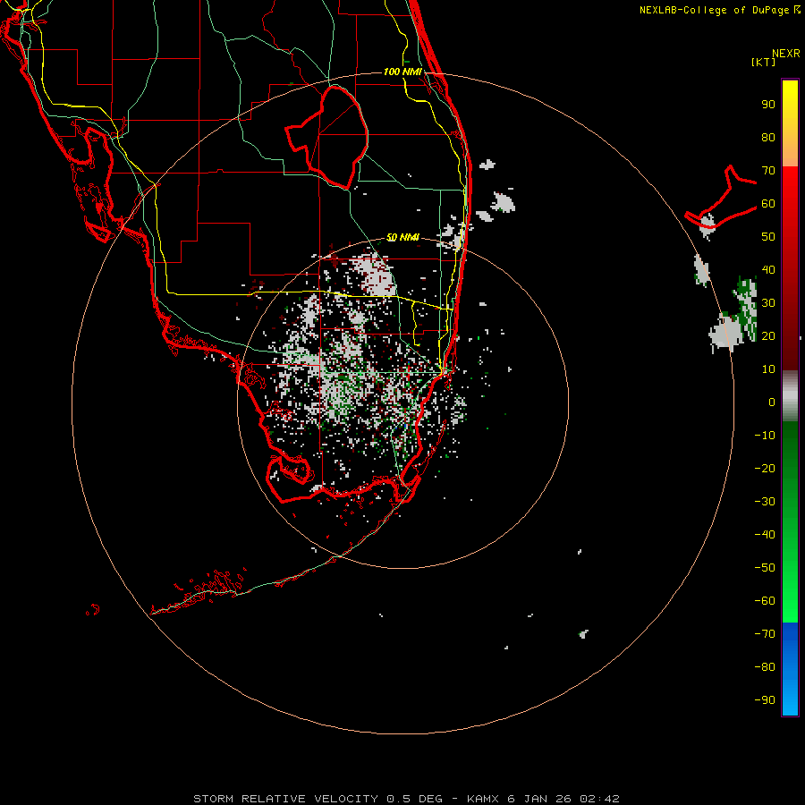This screenshot has height=805, width=805.
Task: Select the 60 value on the velocity scale
Action: tap(768, 204)
